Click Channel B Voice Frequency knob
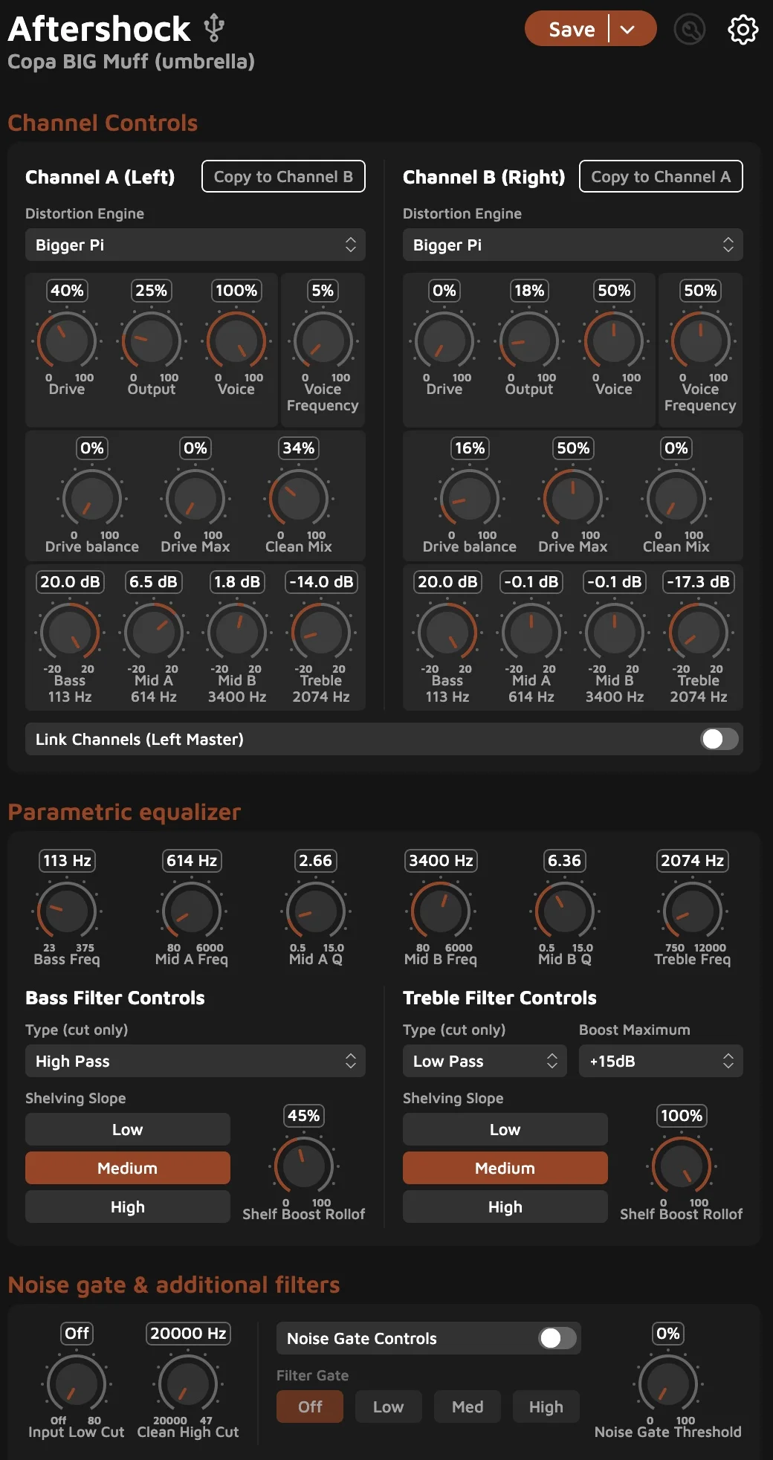 [700, 340]
